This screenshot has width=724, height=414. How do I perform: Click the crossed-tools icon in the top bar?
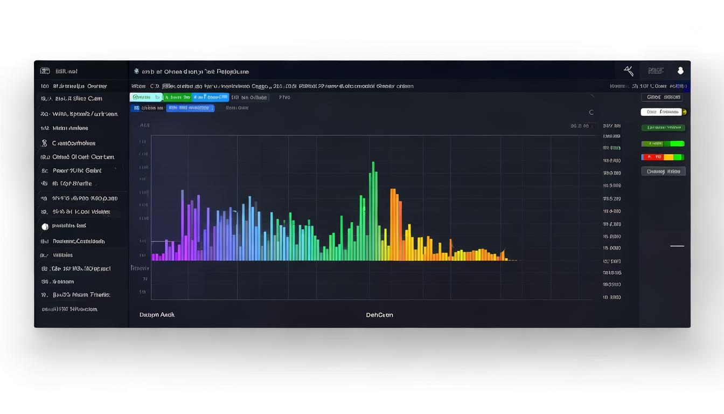click(628, 71)
